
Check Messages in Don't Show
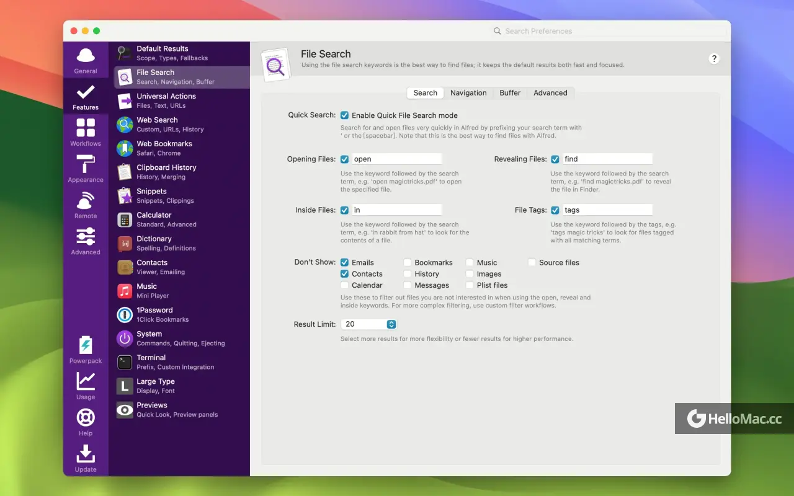tap(408, 285)
